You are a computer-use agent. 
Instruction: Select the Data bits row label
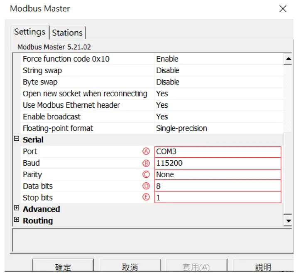point(38,186)
